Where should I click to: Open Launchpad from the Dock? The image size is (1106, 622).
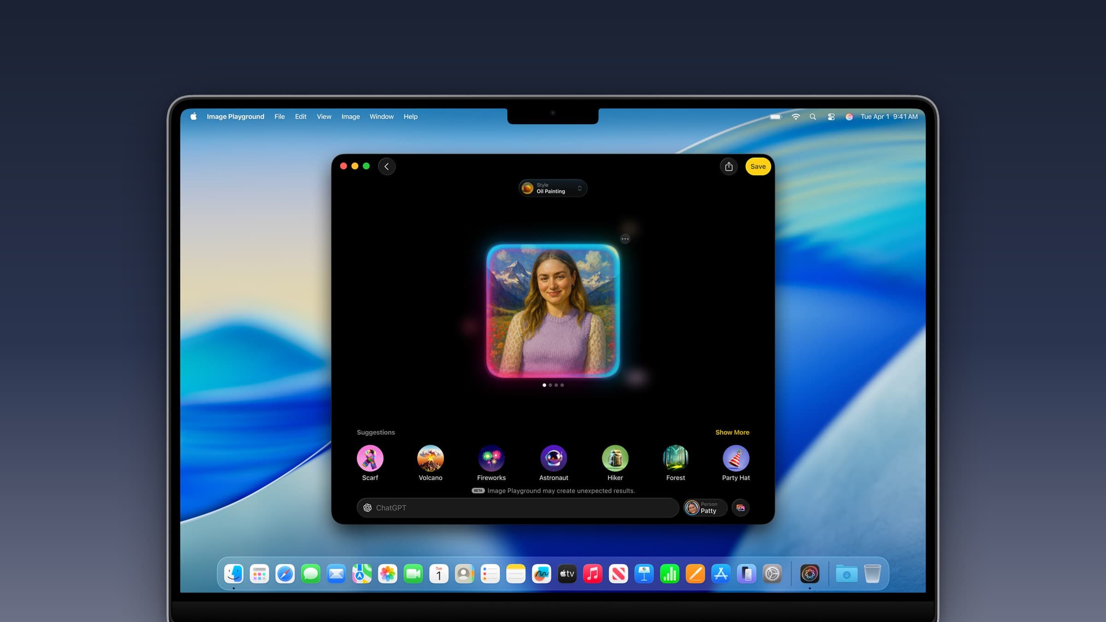(x=259, y=574)
